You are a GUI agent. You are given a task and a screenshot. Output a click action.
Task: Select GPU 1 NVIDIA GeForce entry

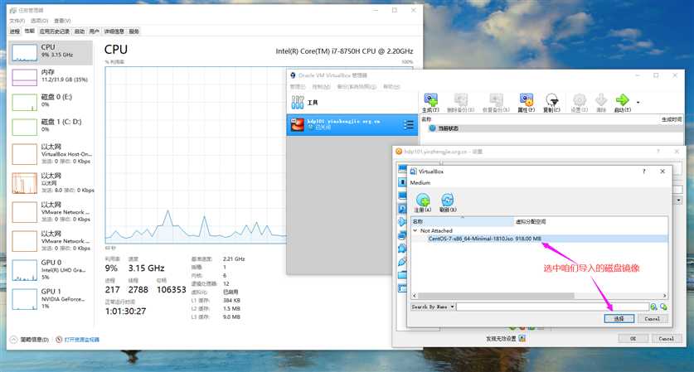click(51, 298)
